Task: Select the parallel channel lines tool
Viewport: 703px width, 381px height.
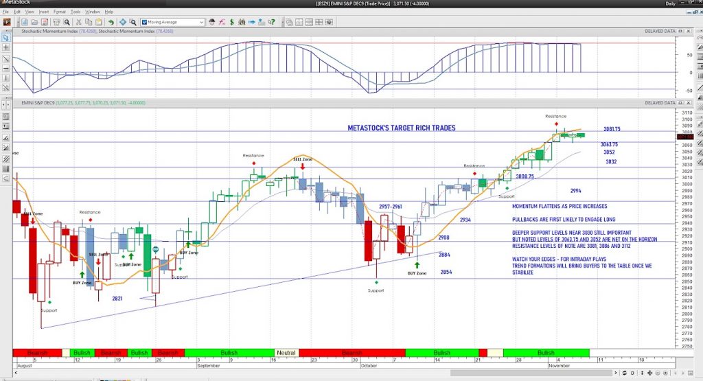Action: coord(5,159)
